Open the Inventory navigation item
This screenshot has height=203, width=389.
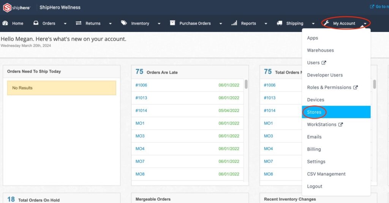(140, 23)
